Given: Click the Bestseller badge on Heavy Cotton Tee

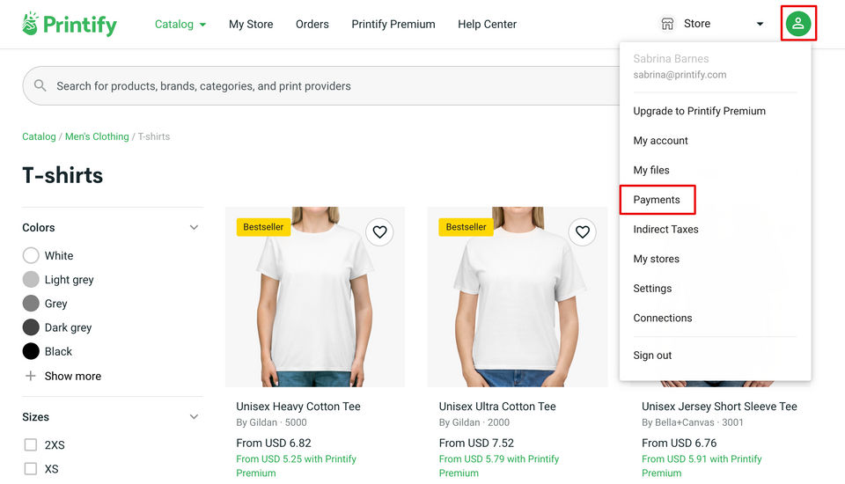Looking at the screenshot, I should click(x=263, y=227).
